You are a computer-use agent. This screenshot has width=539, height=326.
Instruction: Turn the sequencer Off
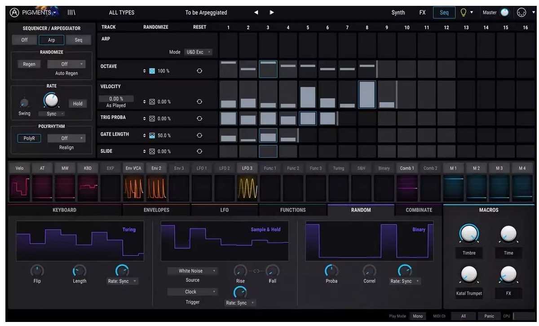click(24, 40)
